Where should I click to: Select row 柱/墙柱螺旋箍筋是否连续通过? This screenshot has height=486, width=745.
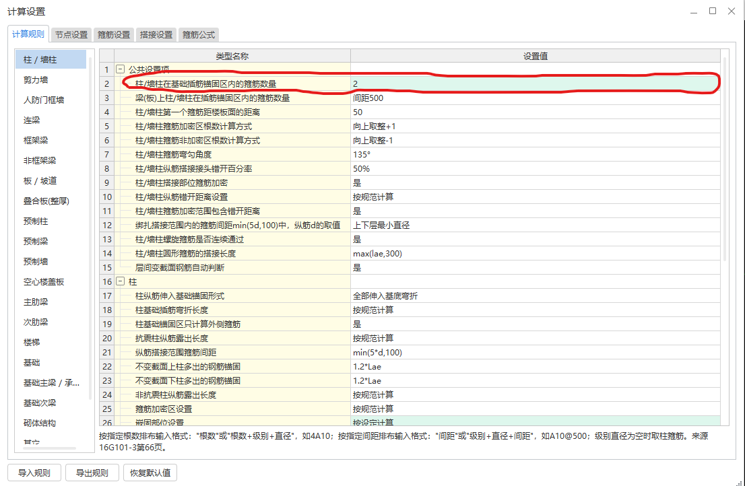click(x=410, y=239)
